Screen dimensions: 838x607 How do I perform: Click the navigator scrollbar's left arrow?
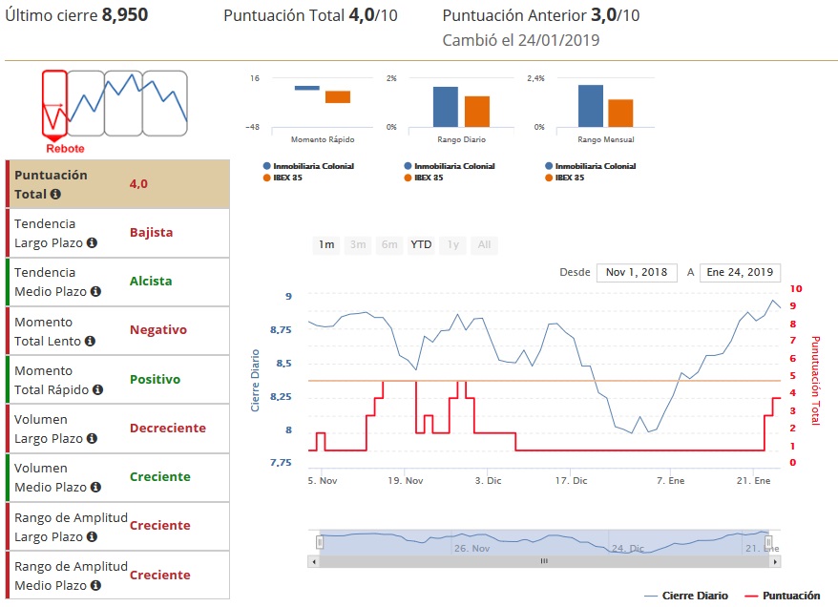coord(314,562)
